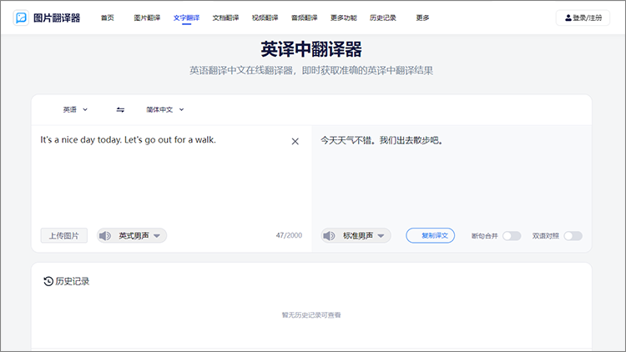The height and width of the screenshot is (352, 626).
Task: Swap source and target languages
Action: [x=120, y=109]
